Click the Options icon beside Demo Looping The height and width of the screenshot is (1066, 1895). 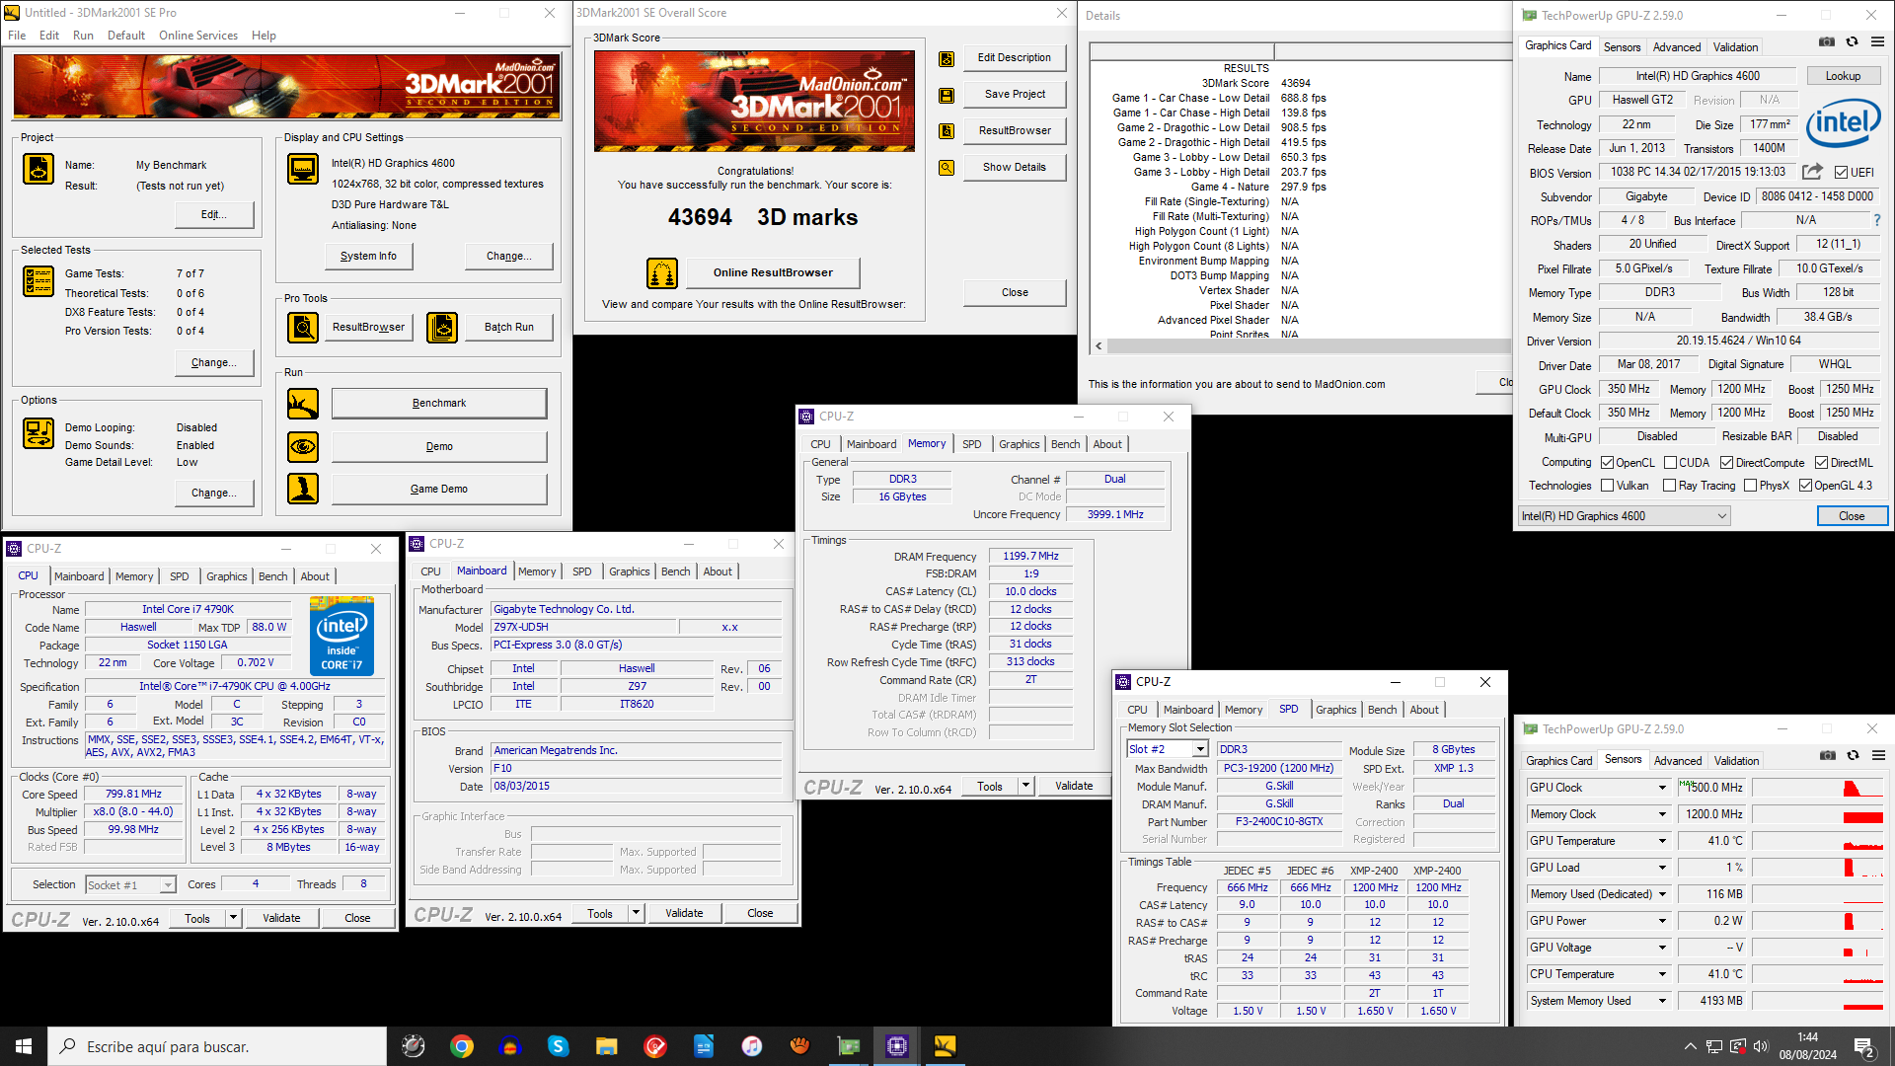38,433
